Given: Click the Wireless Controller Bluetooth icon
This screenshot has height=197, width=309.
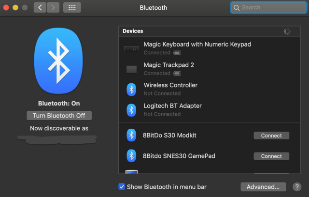Looking at the screenshot, I should (x=131, y=90).
